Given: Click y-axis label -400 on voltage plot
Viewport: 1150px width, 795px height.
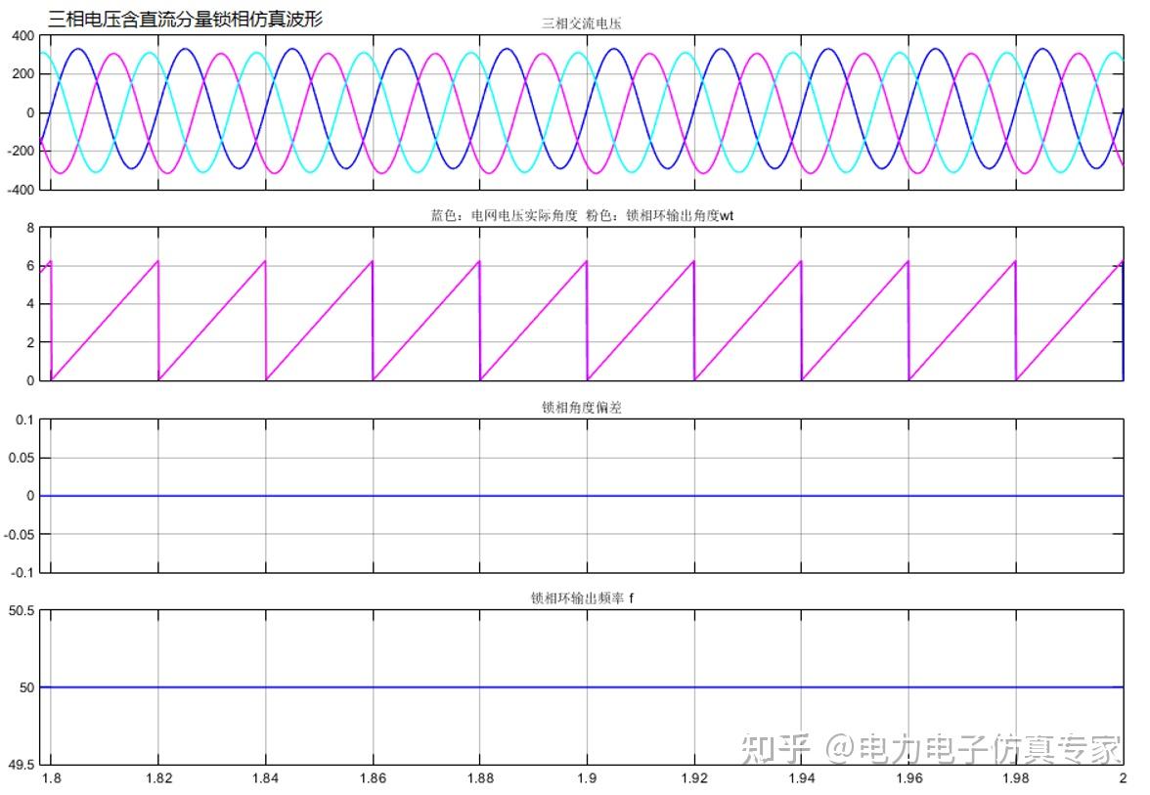Looking at the screenshot, I should 21,189.
